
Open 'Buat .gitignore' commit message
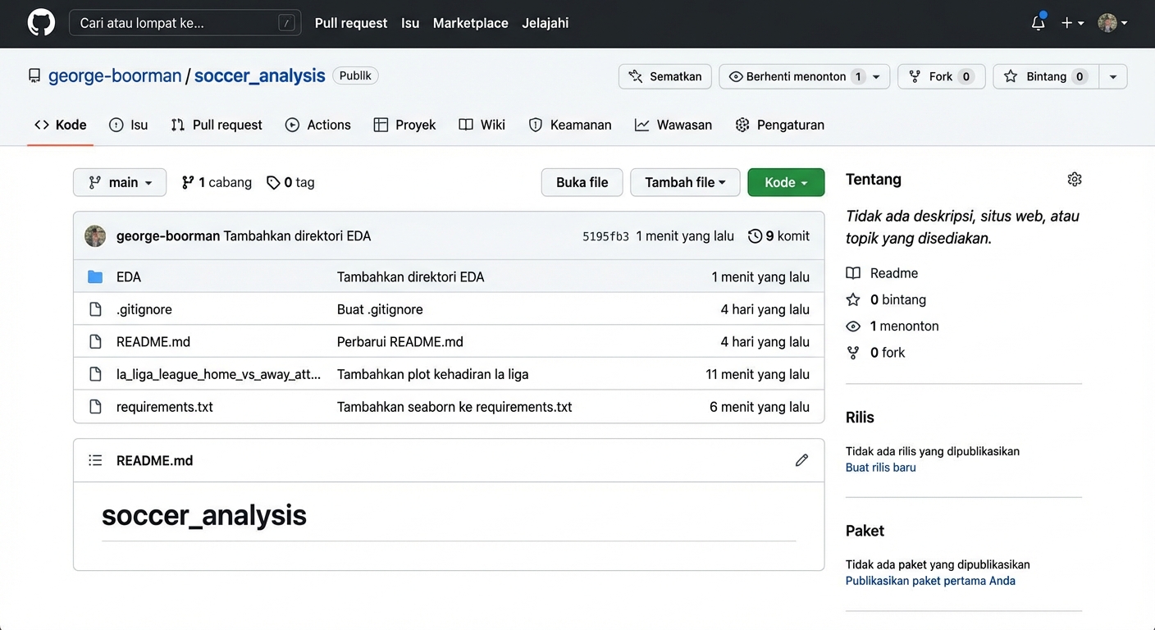[380, 309]
